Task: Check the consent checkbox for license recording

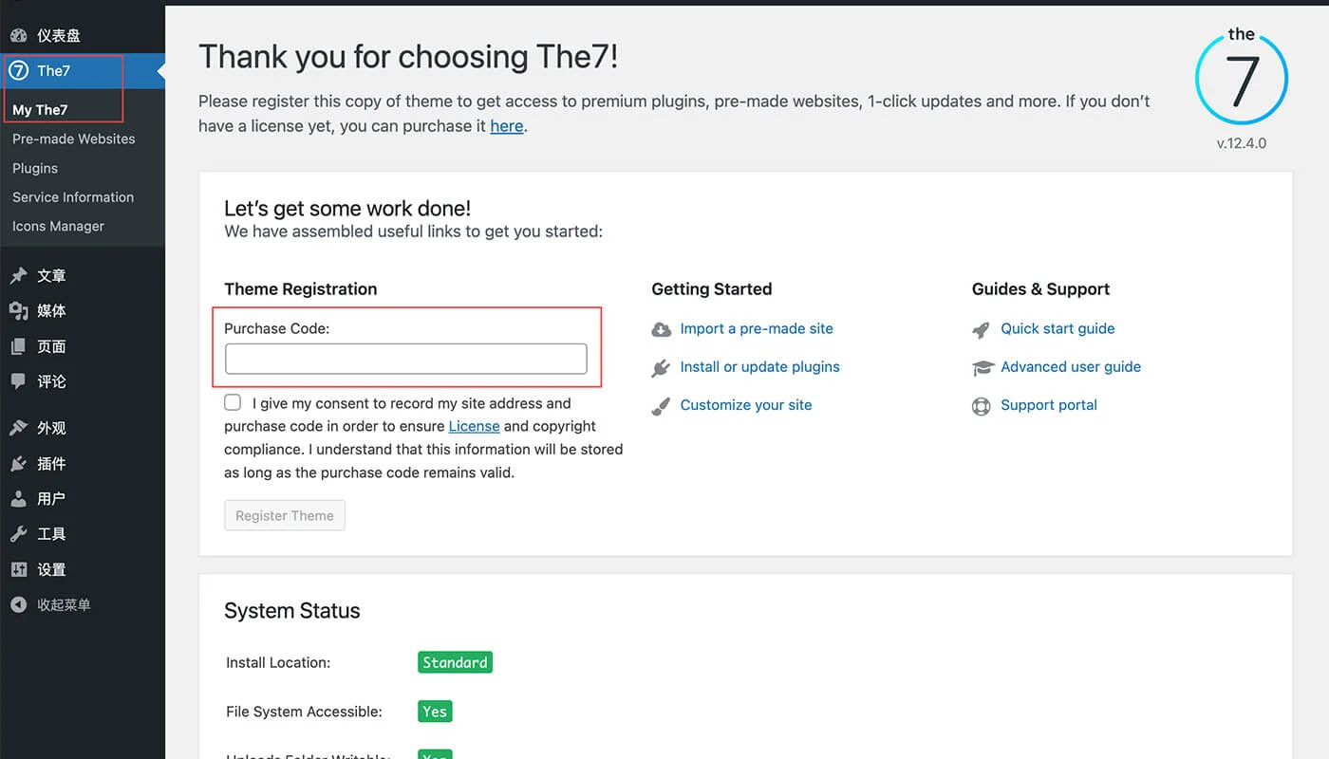Action: tap(233, 402)
